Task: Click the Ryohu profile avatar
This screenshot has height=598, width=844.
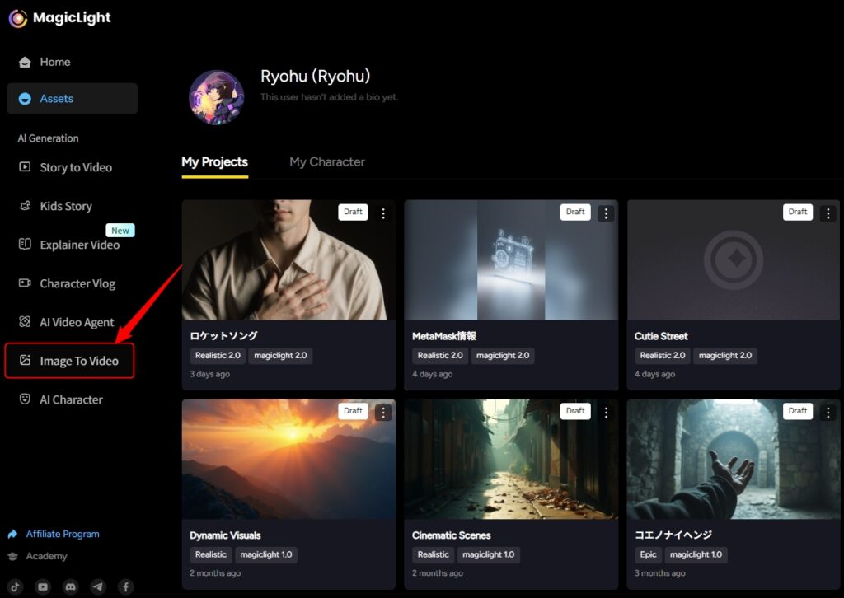Action: (x=216, y=97)
